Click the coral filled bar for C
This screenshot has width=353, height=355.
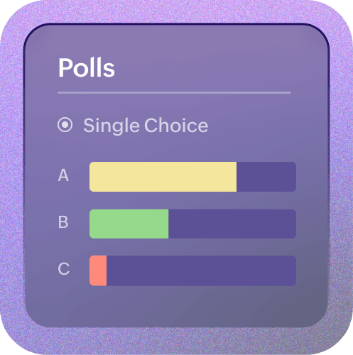[98, 271]
